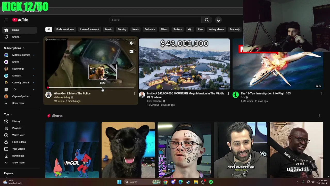Image resolution: width=330 pixels, height=186 pixels.
Task: Expand Show more under You section
Action: pos(20,163)
